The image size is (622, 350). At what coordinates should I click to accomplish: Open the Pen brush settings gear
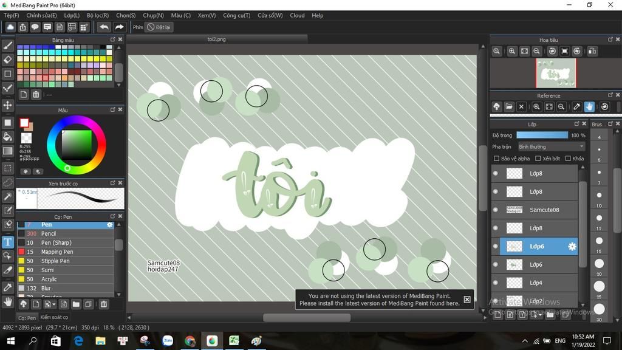point(110,225)
